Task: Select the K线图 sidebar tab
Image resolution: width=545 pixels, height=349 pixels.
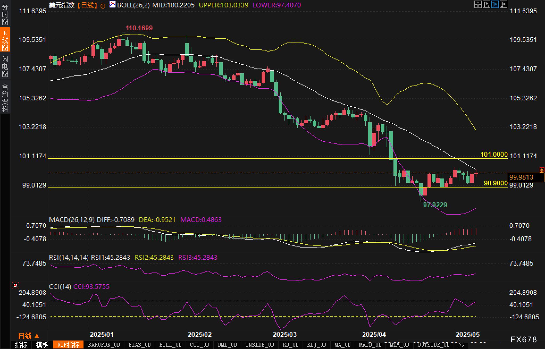Action: click(5, 40)
